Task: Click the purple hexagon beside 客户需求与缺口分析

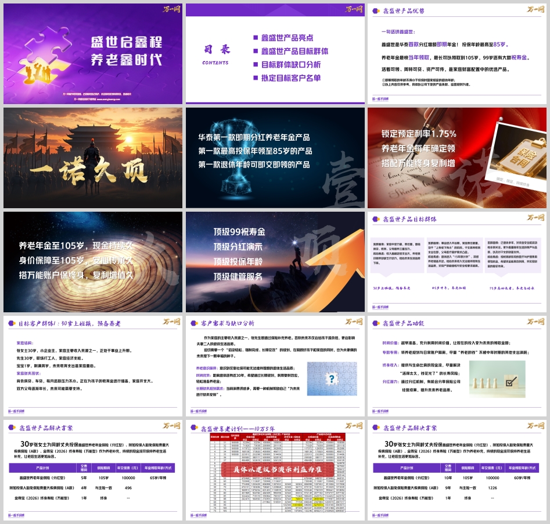Action: pos(195,323)
